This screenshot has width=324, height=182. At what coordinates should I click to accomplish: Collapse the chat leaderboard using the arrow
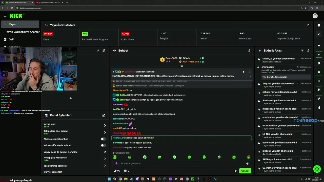coord(182,66)
